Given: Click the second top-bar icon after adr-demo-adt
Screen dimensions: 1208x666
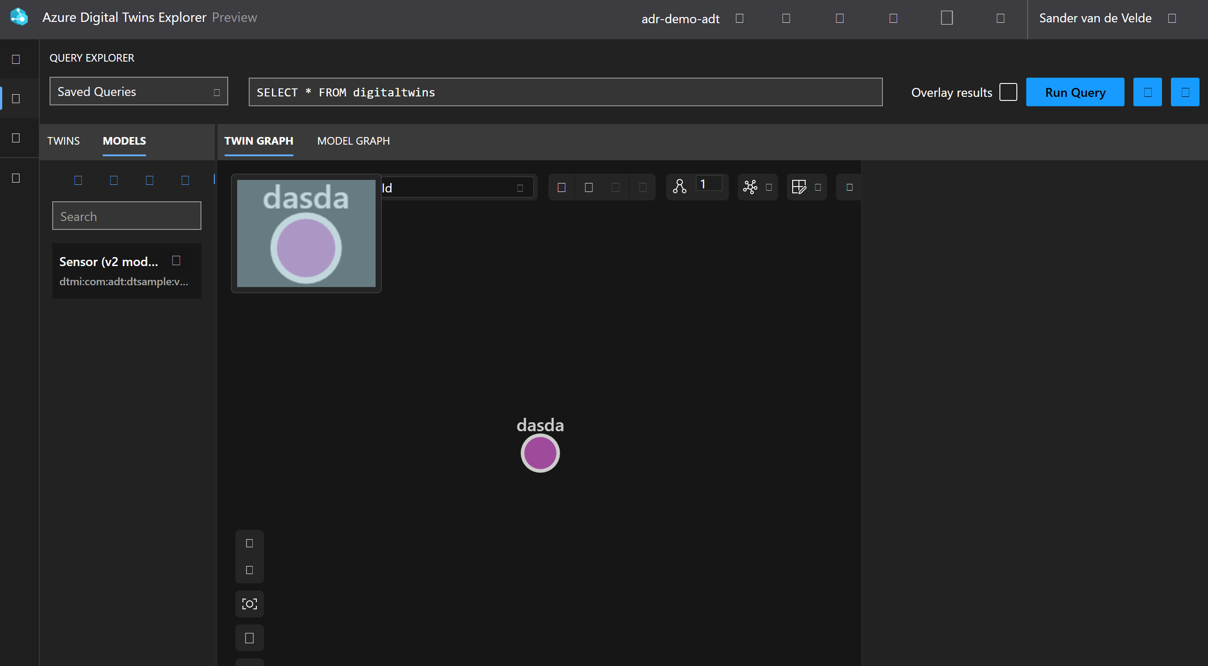Looking at the screenshot, I should [786, 18].
